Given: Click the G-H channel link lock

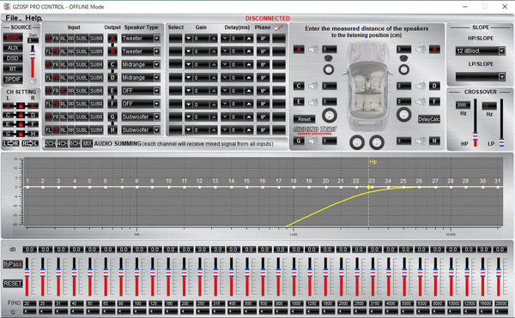Looking at the screenshot, I should [x=21, y=134].
